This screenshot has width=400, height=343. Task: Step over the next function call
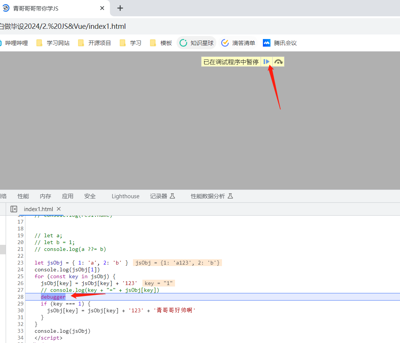click(278, 62)
